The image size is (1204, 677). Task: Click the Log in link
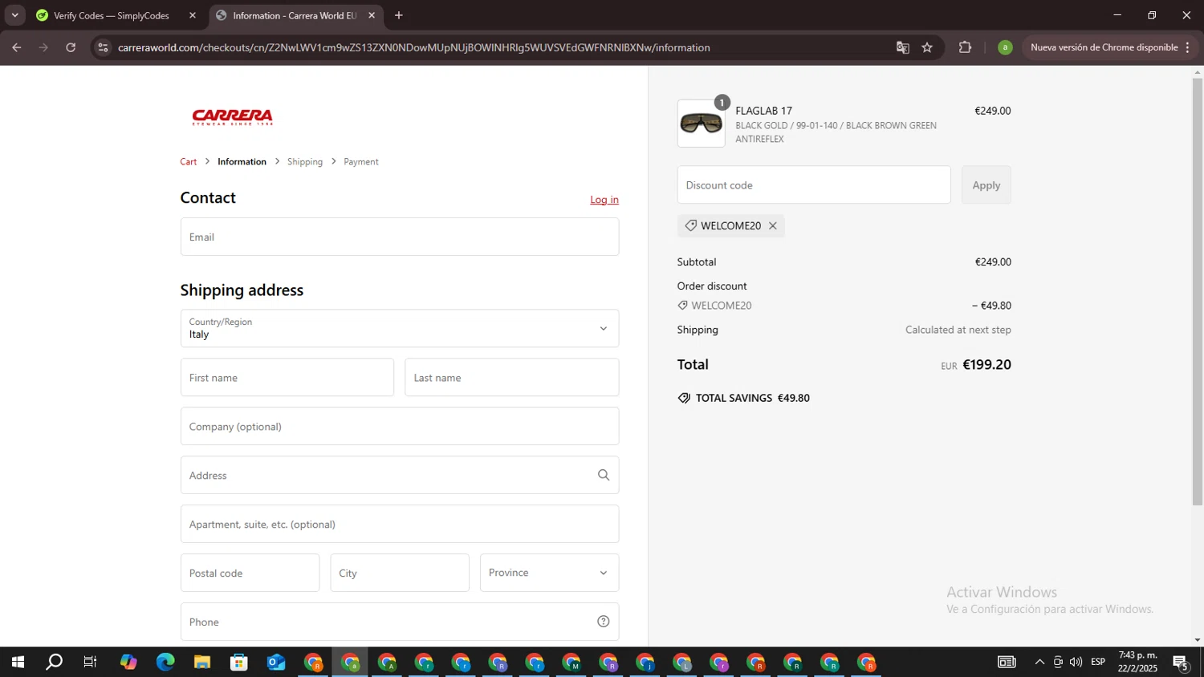(604, 200)
